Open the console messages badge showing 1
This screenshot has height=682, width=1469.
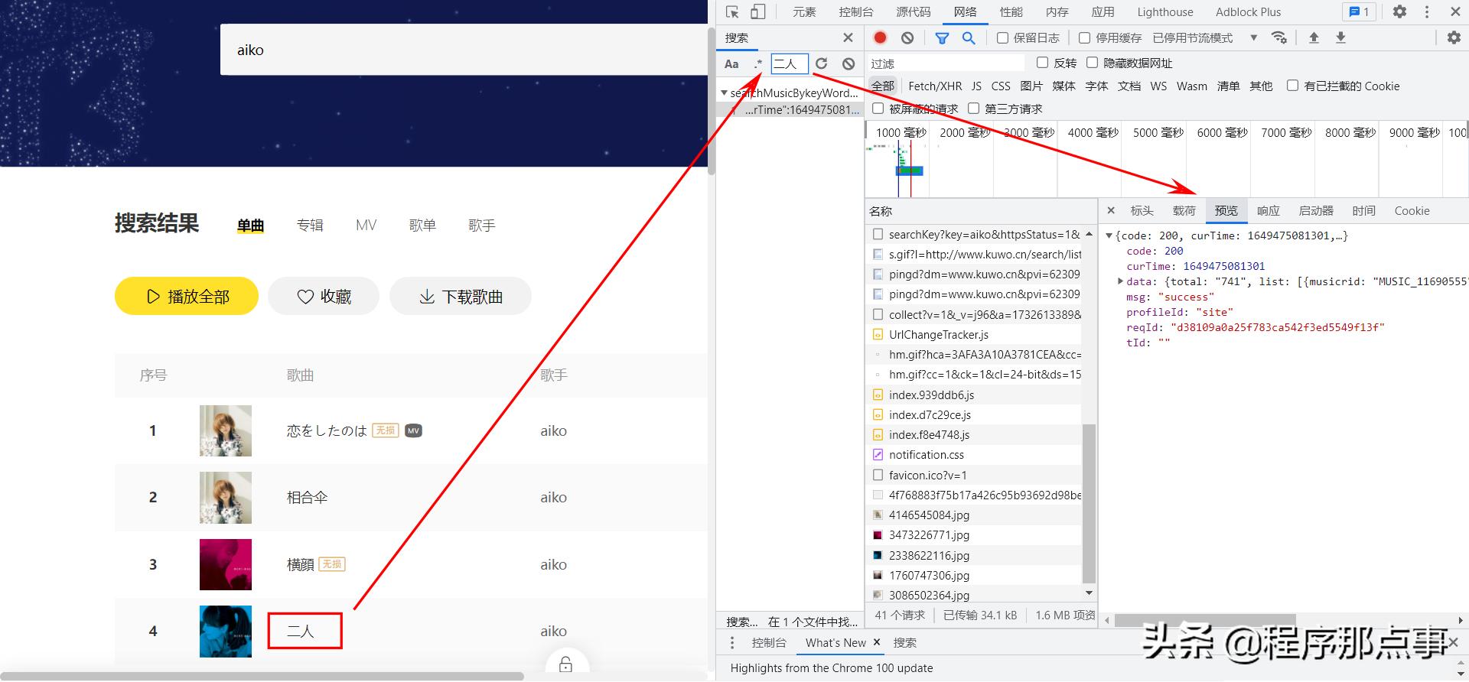click(x=1359, y=11)
